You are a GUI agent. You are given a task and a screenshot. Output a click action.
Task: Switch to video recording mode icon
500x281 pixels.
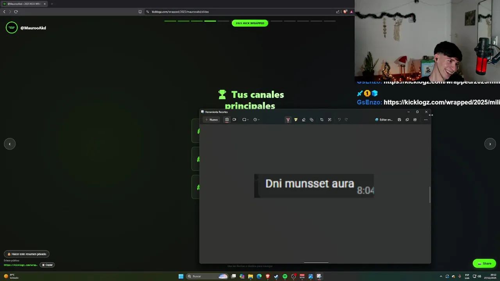234,120
